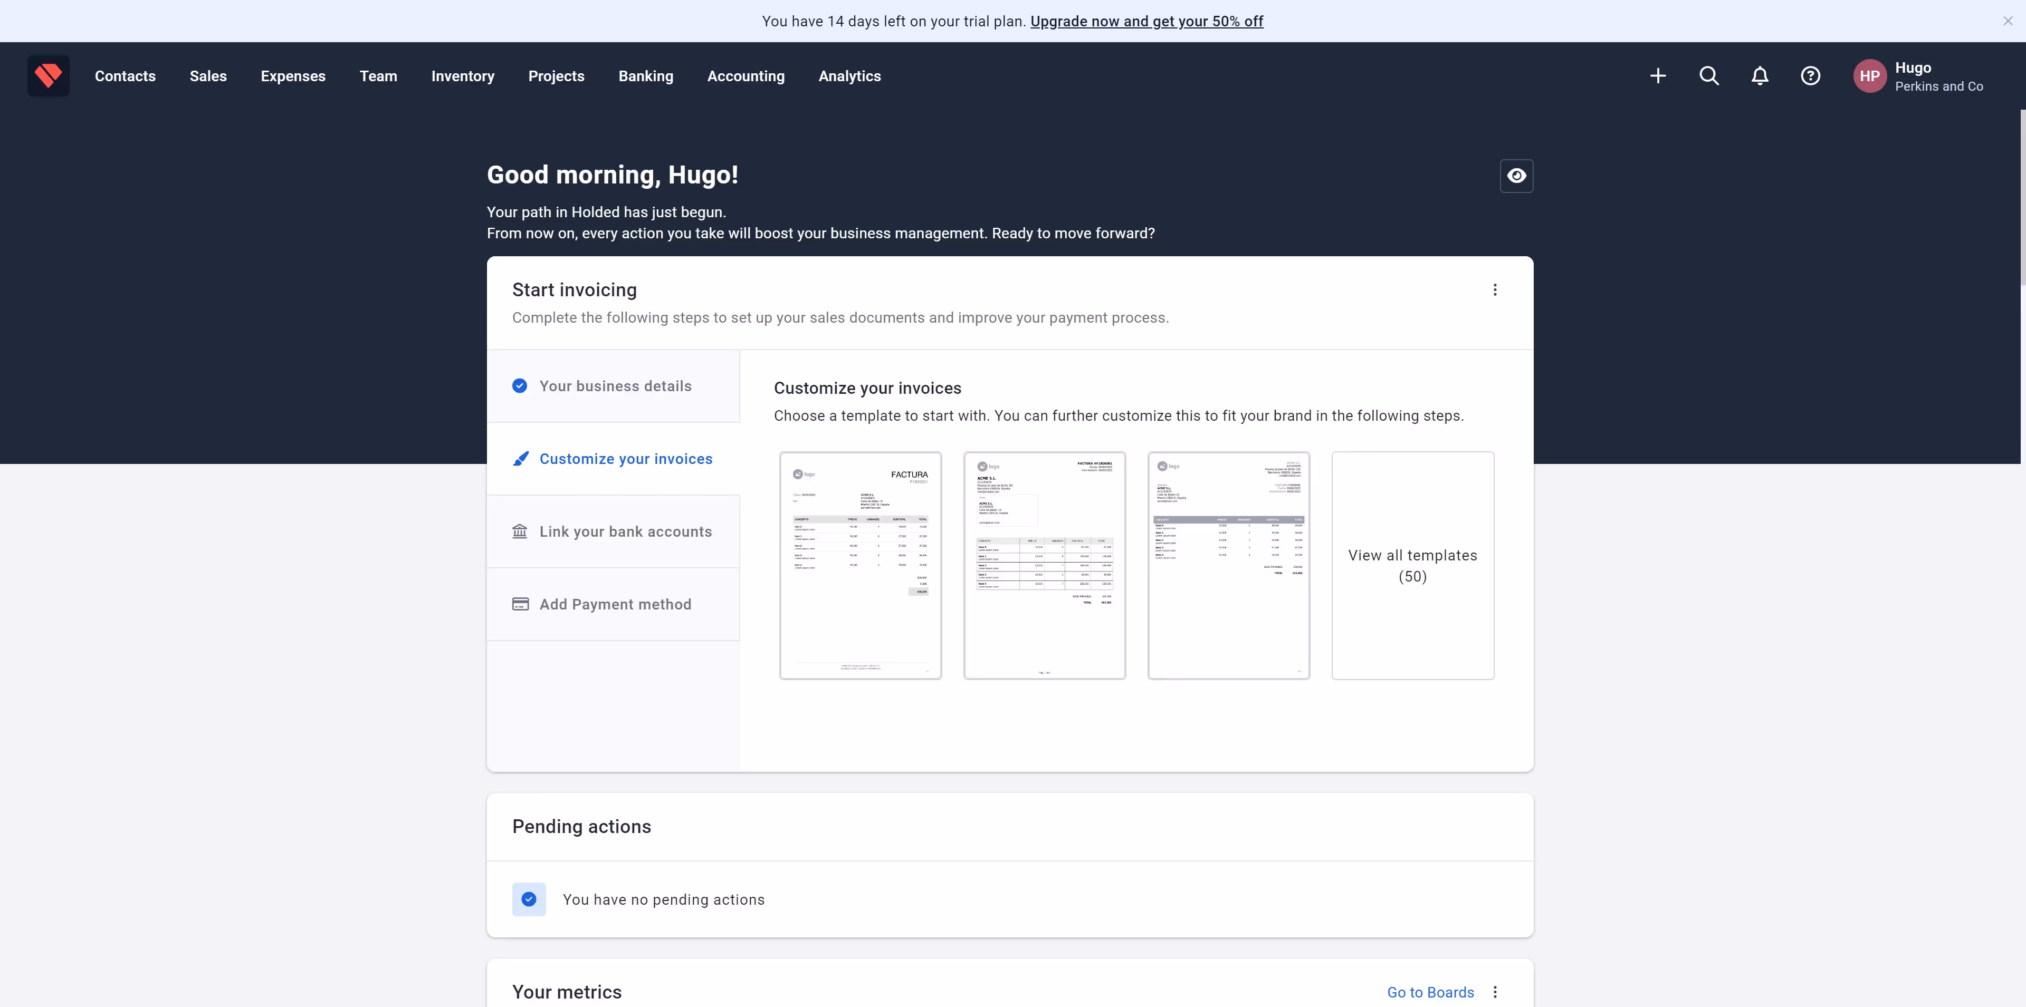This screenshot has height=1007, width=2026.
Task: Open the Accounting menu
Action: click(745, 76)
